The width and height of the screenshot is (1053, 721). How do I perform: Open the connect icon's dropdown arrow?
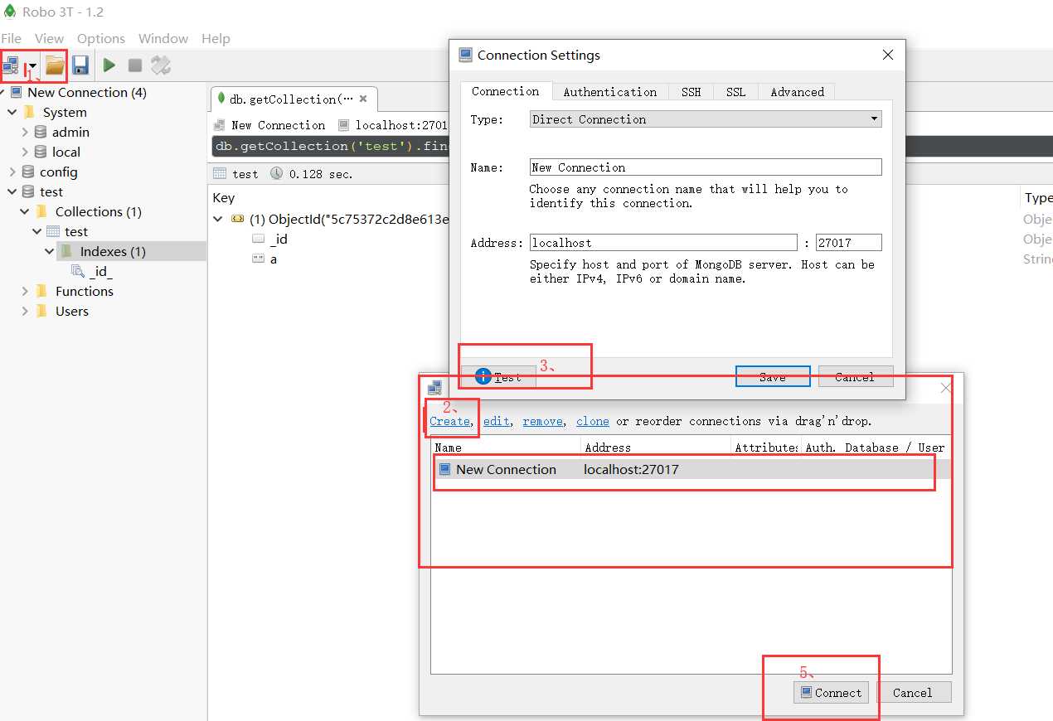[x=32, y=65]
